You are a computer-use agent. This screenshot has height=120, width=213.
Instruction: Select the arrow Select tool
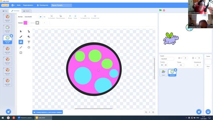[x=21, y=31]
